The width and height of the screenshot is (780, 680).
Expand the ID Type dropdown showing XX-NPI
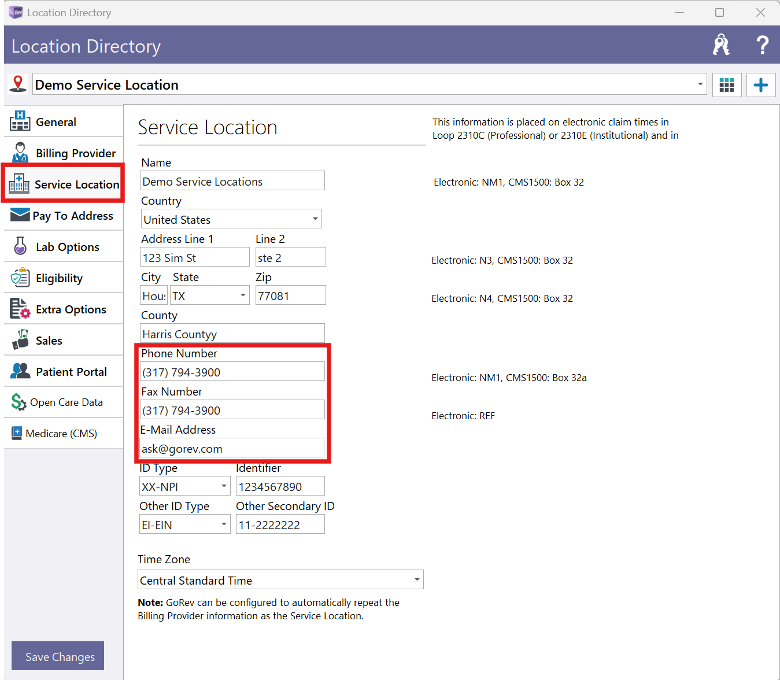(224, 486)
